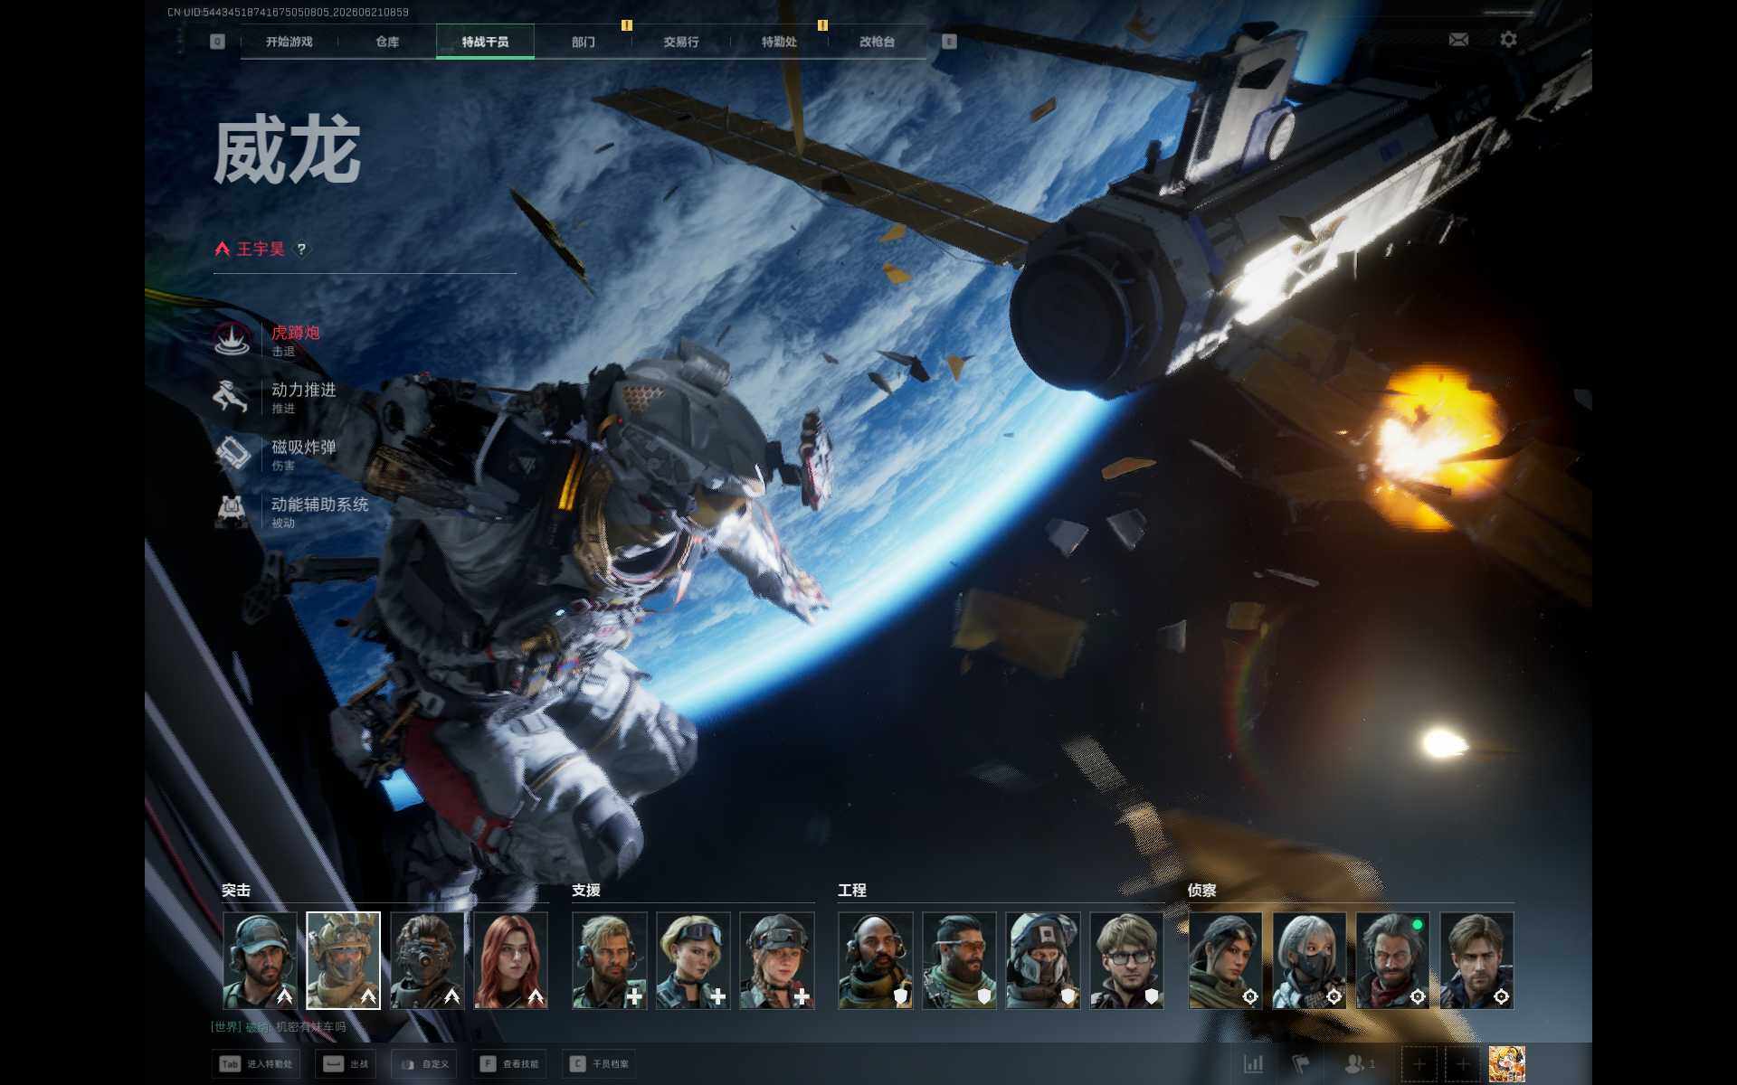The height and width of the screenshot is (1085, 1737).
Task: Select the bearded 支援 operator with headset
Action: pyautogui.click(x=610, y=960)
